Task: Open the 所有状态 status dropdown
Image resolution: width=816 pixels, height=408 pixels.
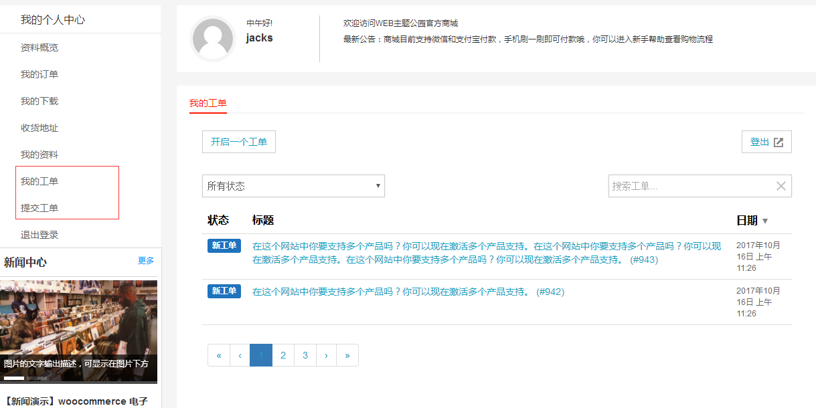Action: pyautogui.click(x=293, y=186)
